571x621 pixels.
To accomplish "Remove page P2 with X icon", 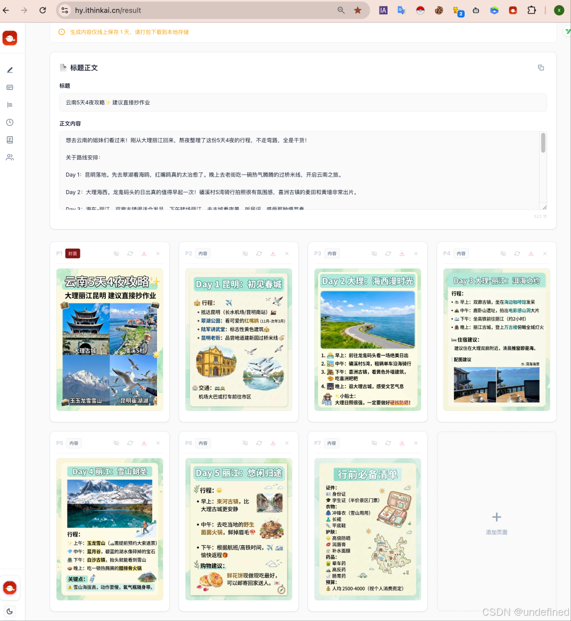I will coord(287,253).
